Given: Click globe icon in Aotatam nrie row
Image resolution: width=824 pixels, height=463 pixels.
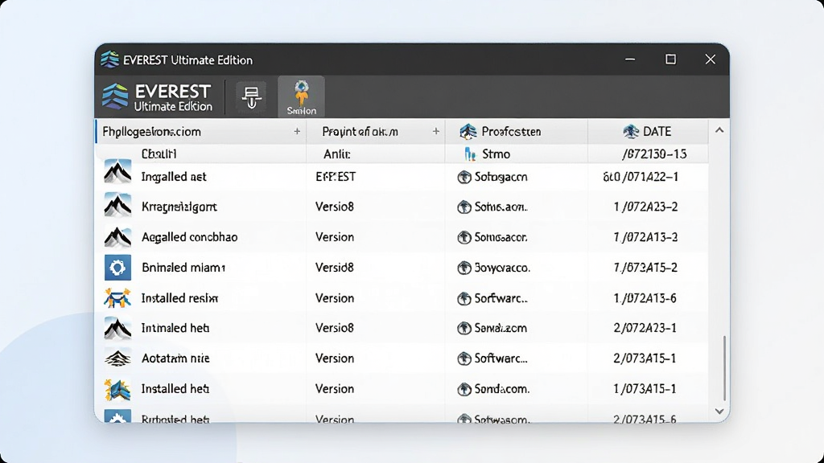Looking at the screenshot, I should pyautogui.click(x=464, y=358).
